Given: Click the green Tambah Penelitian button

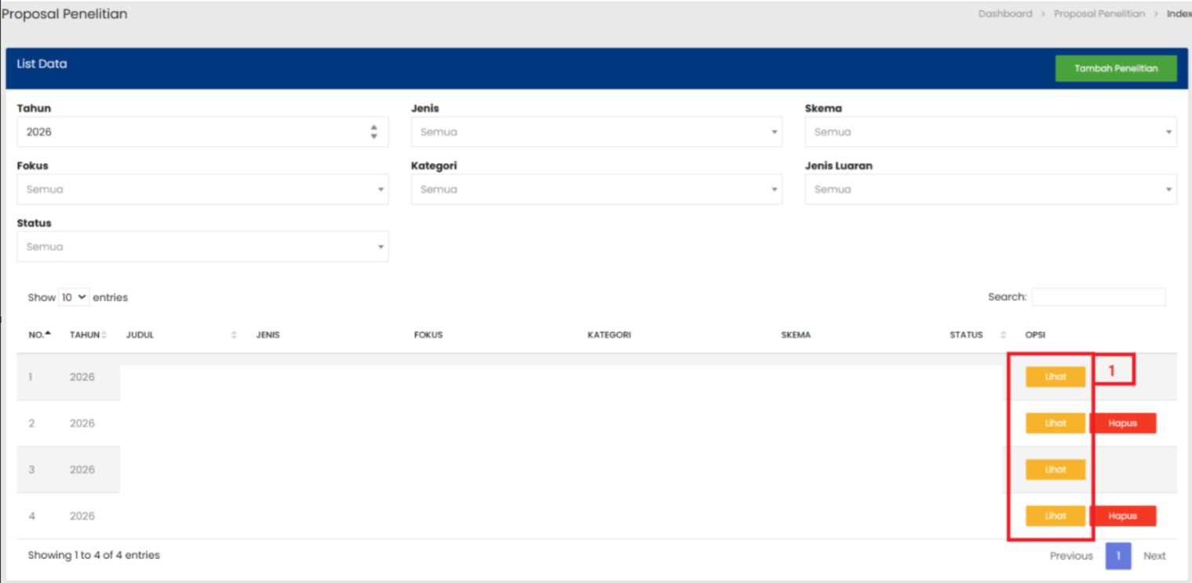Looking at the screenshot, I should pyautogui.click(x=1115, y=68).
